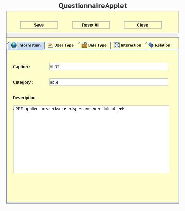The height and width of the screenshot is (211, 185).
Task: Click the gray progress bar below buttons
Action: (x=93, y=35)
